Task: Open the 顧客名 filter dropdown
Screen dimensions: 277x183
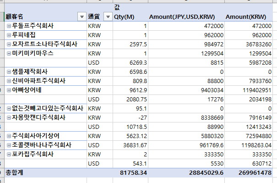Action: pyautogui.click(x=82, y=17)
